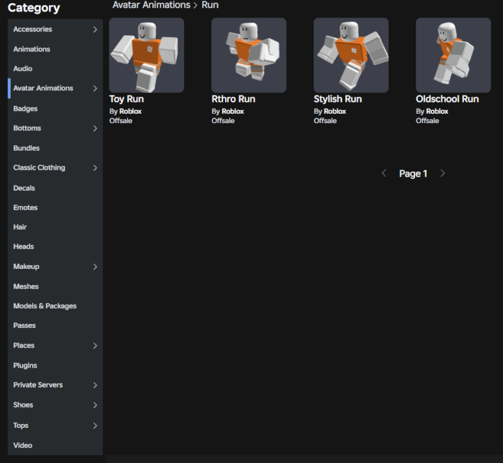Click the Run breadcrumb

click(x=210, y=5)
